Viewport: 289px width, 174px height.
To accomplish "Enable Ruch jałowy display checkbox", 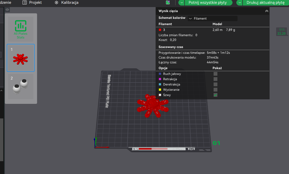I will point(215,74).
